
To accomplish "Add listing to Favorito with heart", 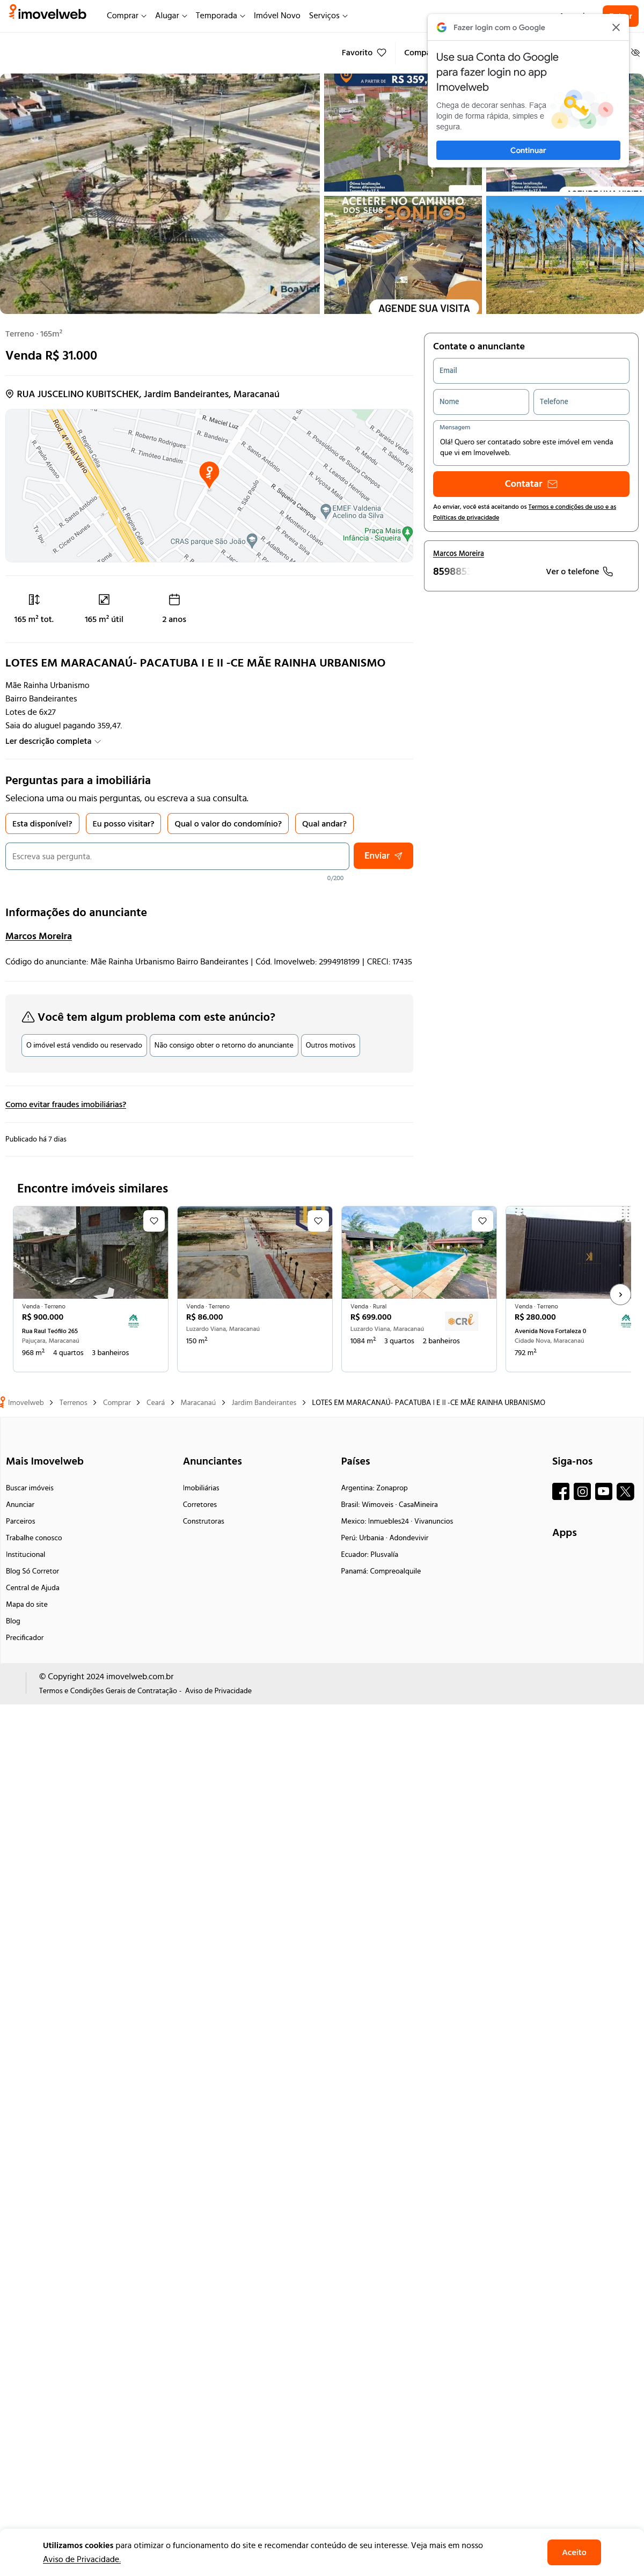I will 364,53.
